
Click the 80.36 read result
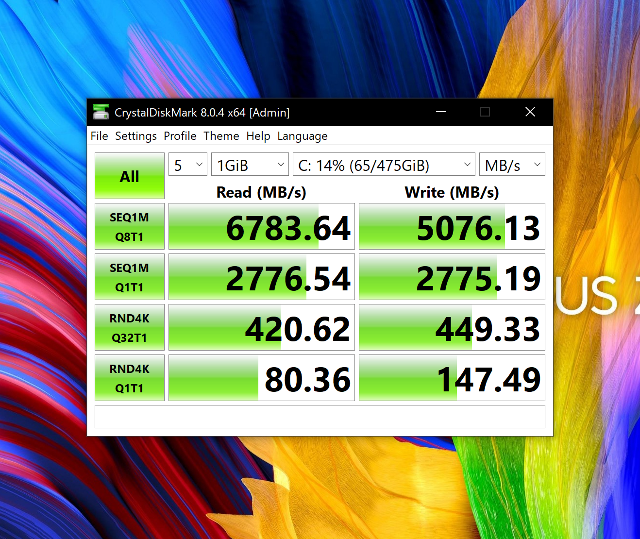[262, 378]
